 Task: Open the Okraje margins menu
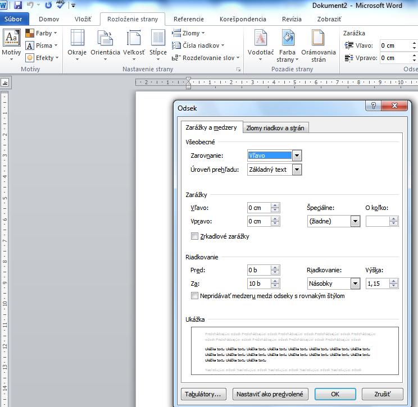point(77,45)
